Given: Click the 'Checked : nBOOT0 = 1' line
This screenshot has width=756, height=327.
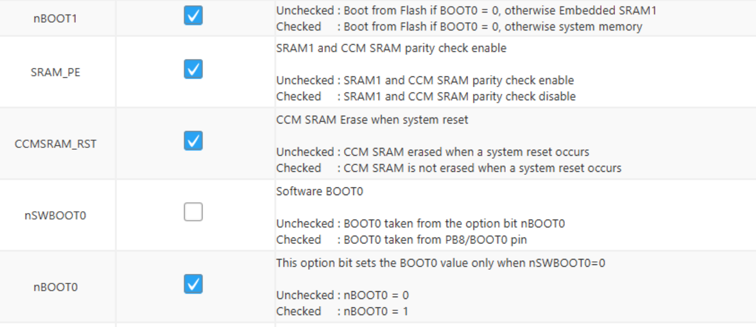Looking at the screenshot, I should point(342,311).
